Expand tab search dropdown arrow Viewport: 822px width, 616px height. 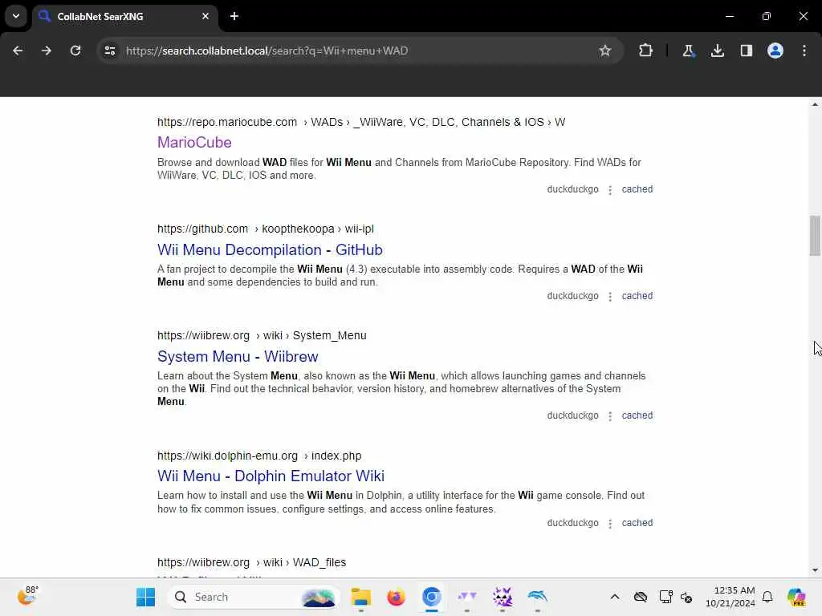pos(16,16)
